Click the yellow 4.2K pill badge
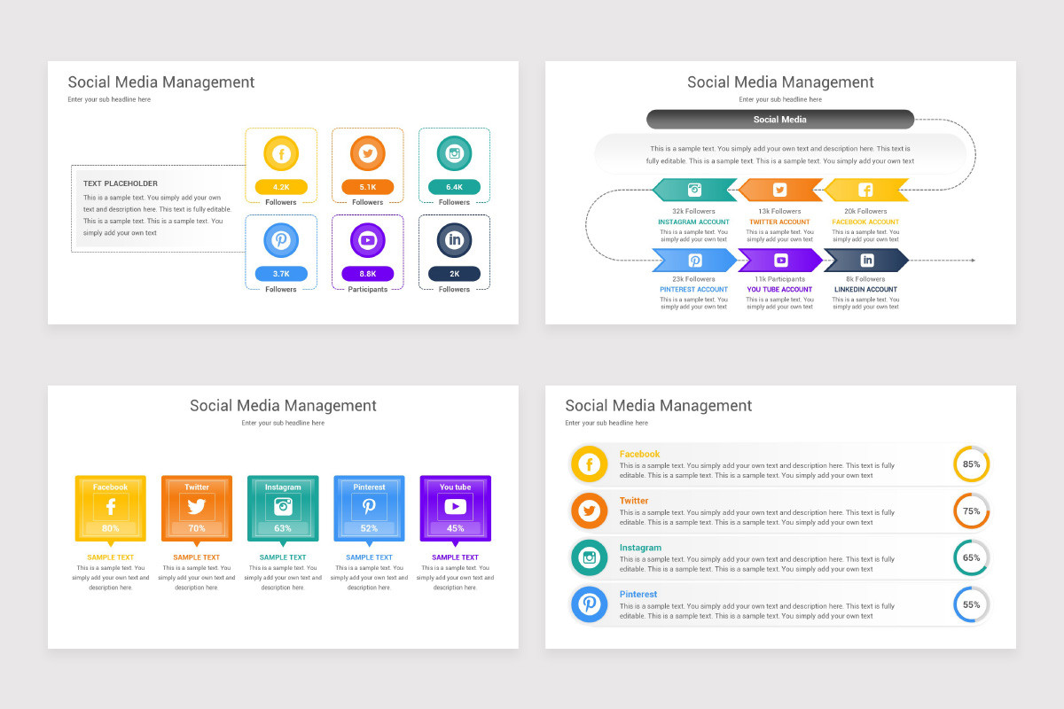This screenshot has height=709, width=1064. [281, 187]
